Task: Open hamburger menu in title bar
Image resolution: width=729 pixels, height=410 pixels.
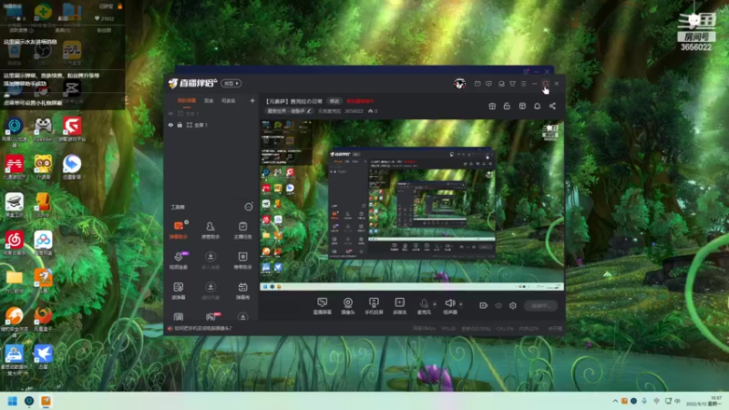Action: click(x=523, y=84)
